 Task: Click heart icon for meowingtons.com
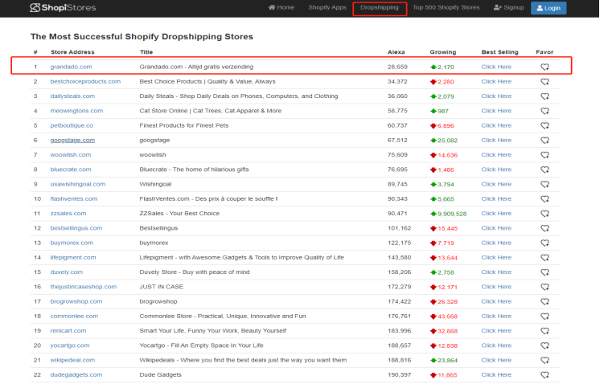tap(545, 111)
